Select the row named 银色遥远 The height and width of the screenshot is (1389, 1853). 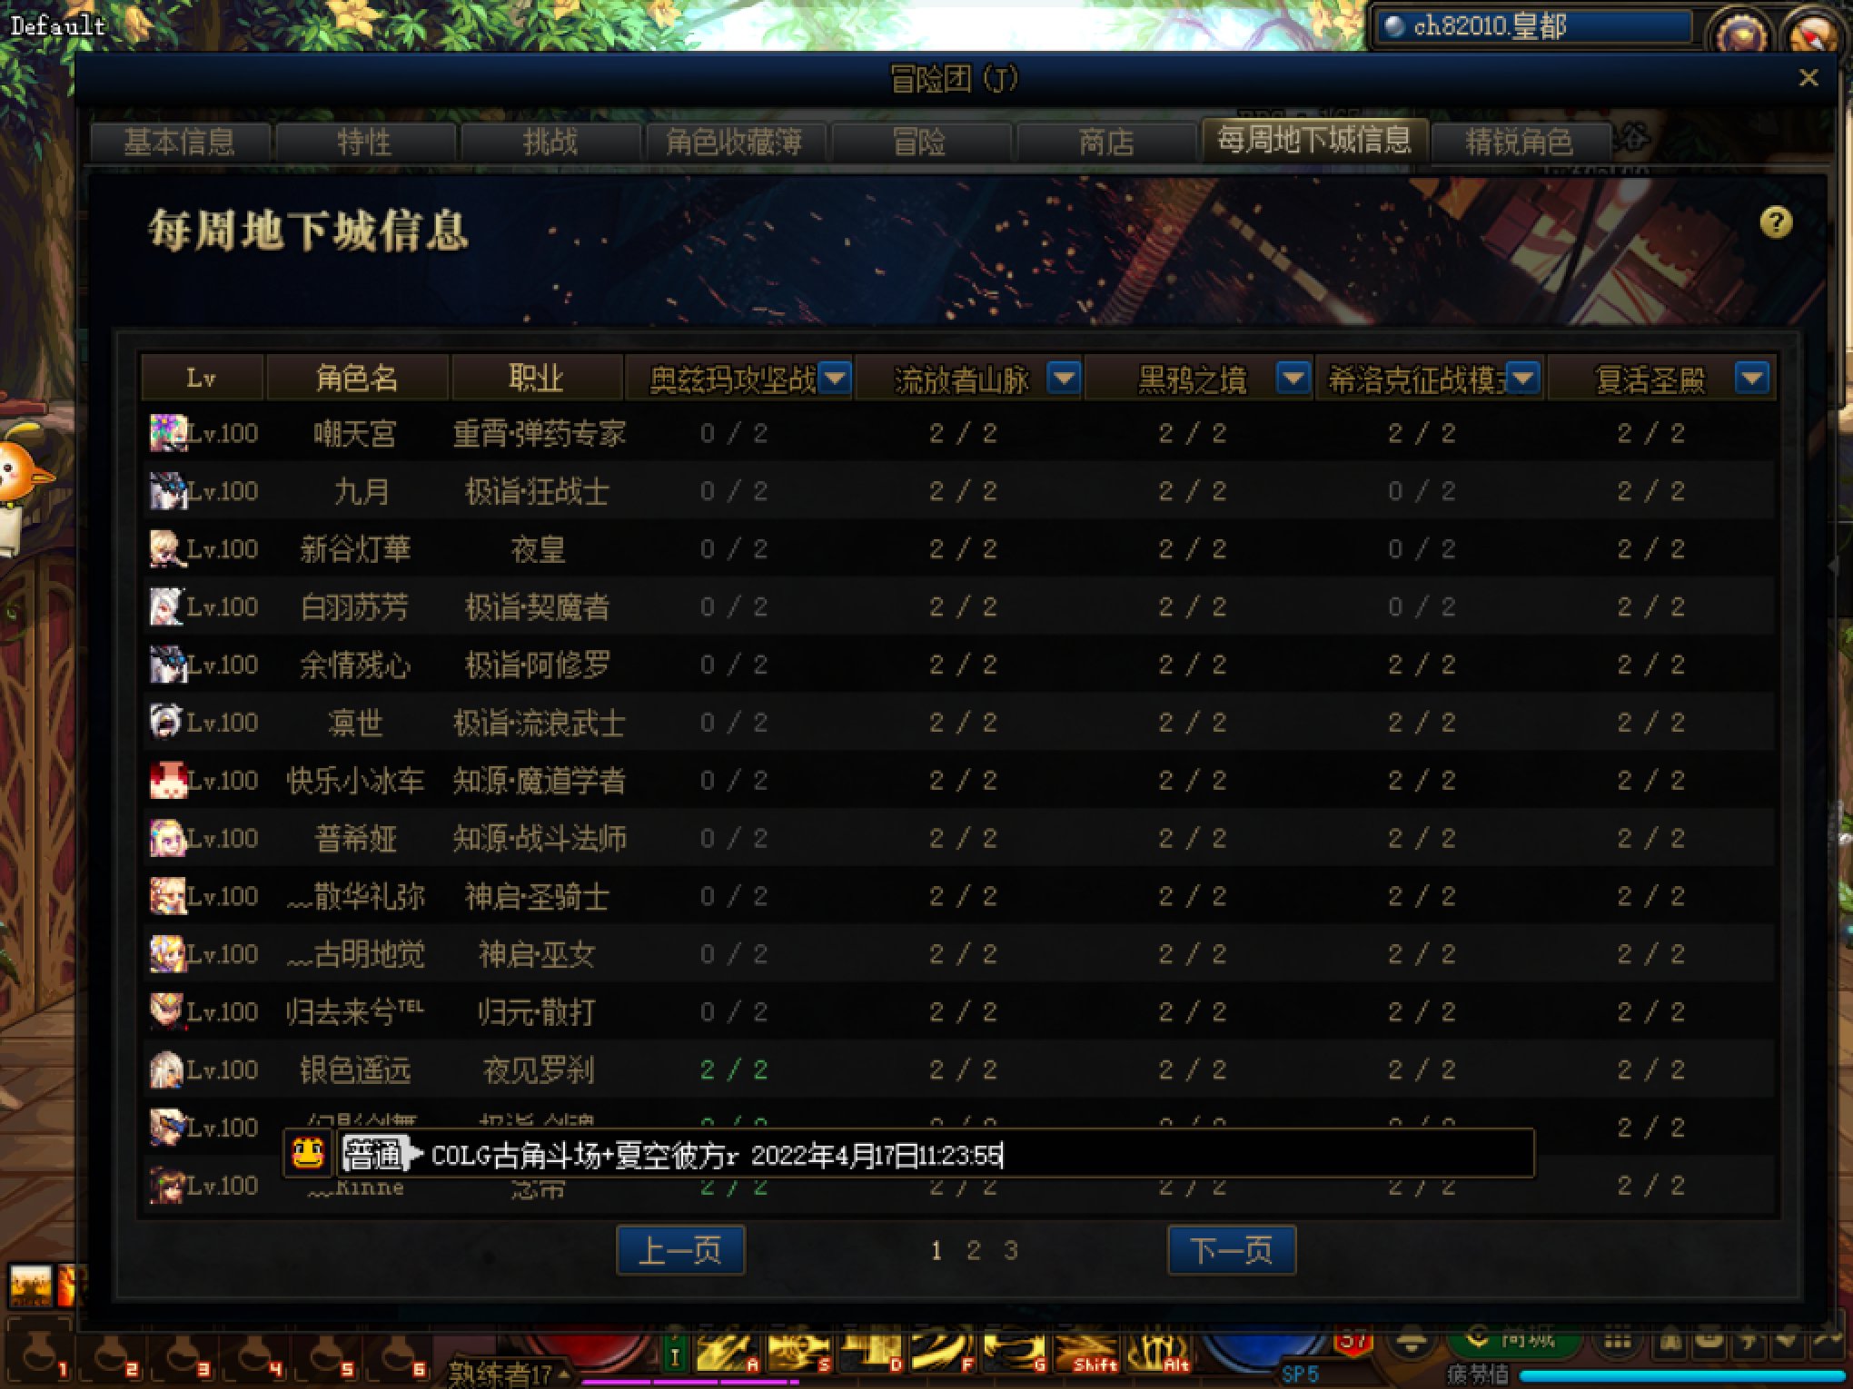(958, 1069)
